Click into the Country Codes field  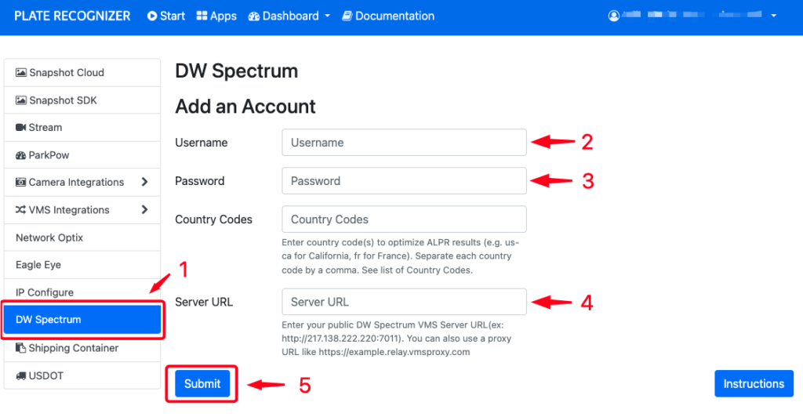[x=404, y=219]
